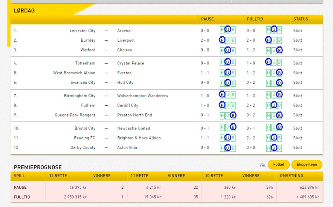Image resolution: width=333 pixels, height=207 pixels.
Task: Click B fulltime box in Burnley row
Action: (x=279, y=40)
